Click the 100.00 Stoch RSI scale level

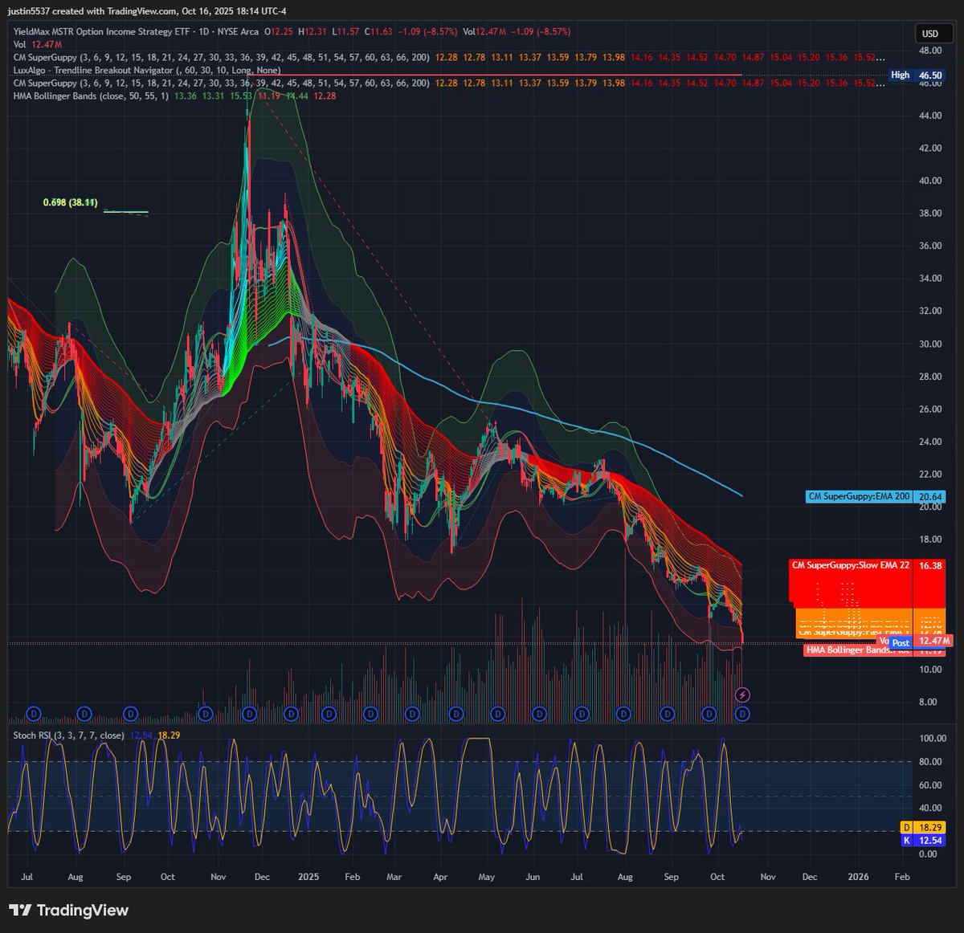[933, 739]
